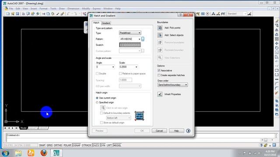The image size is (280, 157).
Task: Select the Erase tool in Modify toolbar
Action: (x=276, y=21)
